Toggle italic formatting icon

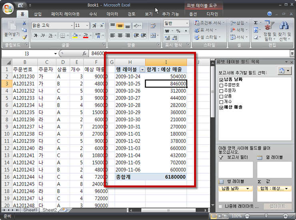[43, 35]
